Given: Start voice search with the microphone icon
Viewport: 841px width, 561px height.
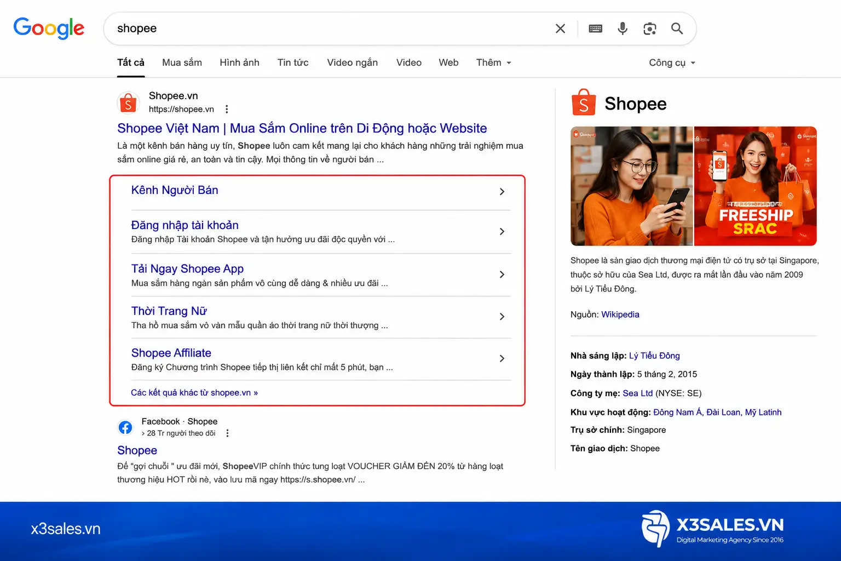Looking at the screenshot, I should coord(623,28).
